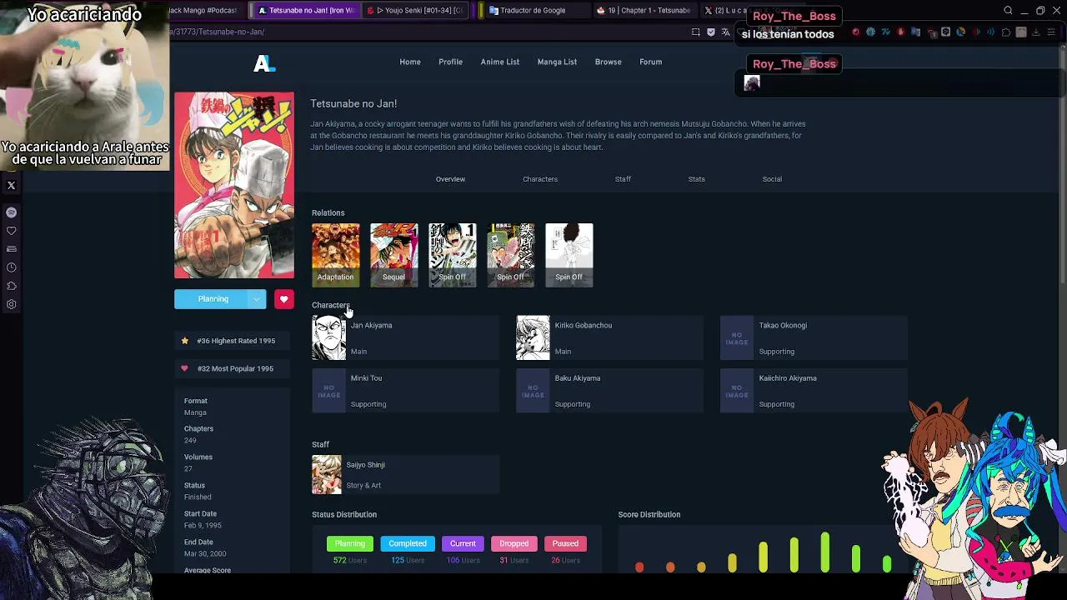Switch to the Youjo Senki browser tab

click(x=415, y=11)
